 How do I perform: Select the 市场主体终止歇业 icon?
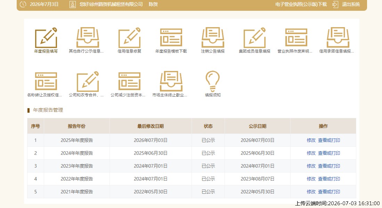click(171, 81)
